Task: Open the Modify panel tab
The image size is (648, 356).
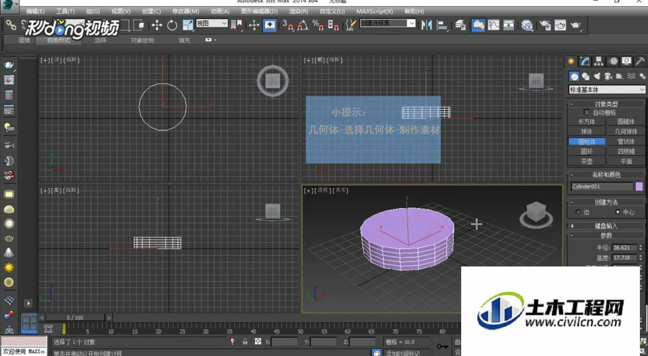Action: tap(585, 61)
